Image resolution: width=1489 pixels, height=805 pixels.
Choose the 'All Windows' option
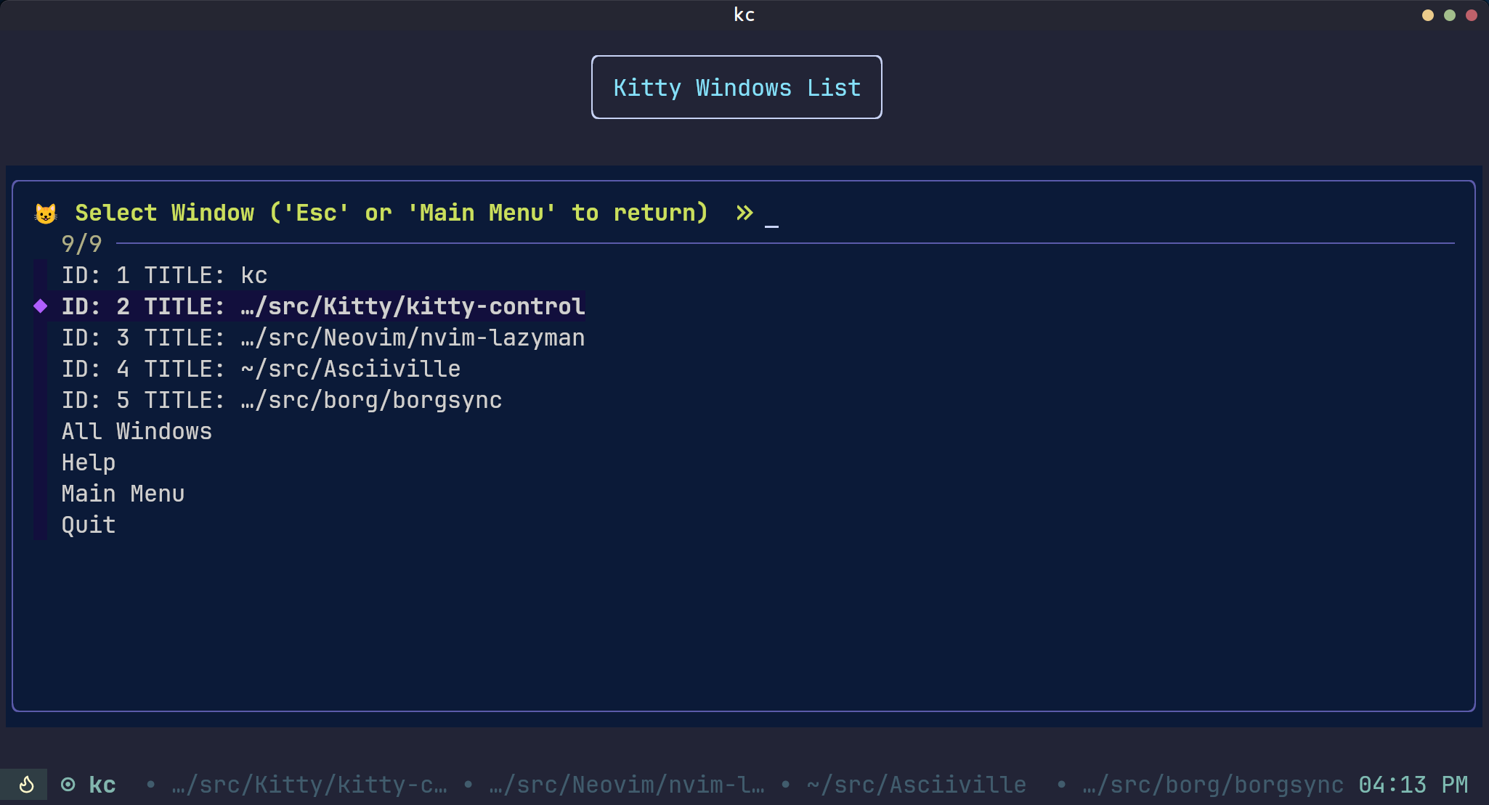pyautogui.click(x=137, y=431)
